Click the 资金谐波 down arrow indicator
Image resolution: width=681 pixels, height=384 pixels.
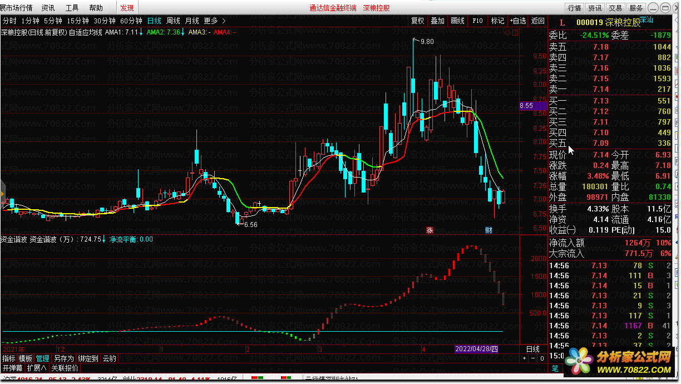click(104, 239)
